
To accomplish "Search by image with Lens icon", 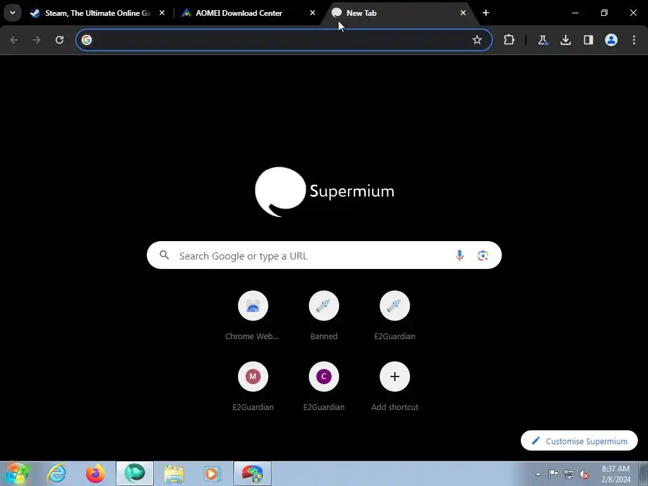I will tap(483, 256).
